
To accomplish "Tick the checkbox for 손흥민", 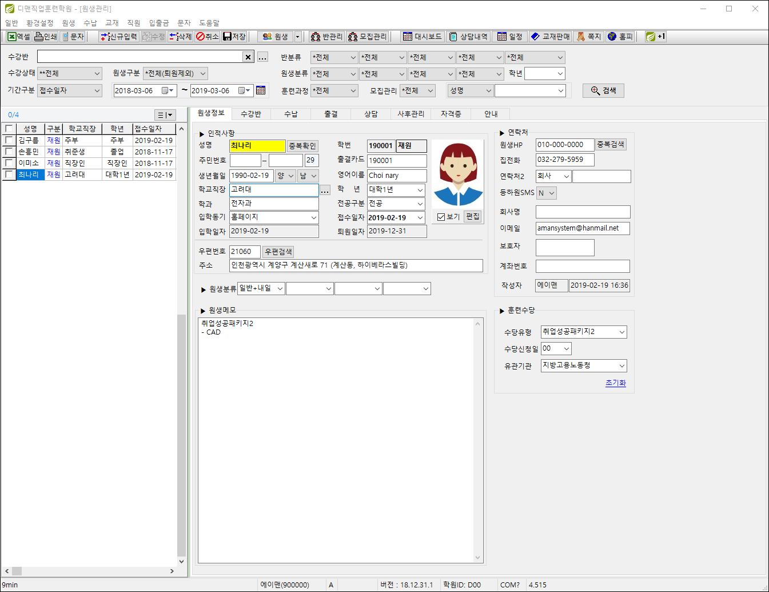I will point(9,152).
